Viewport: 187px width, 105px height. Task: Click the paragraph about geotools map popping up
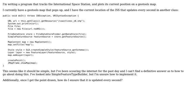(x=91, y=10)
